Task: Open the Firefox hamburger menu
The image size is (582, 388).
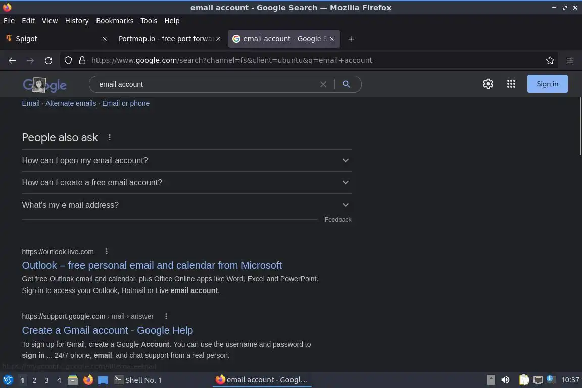Action: 570,60
